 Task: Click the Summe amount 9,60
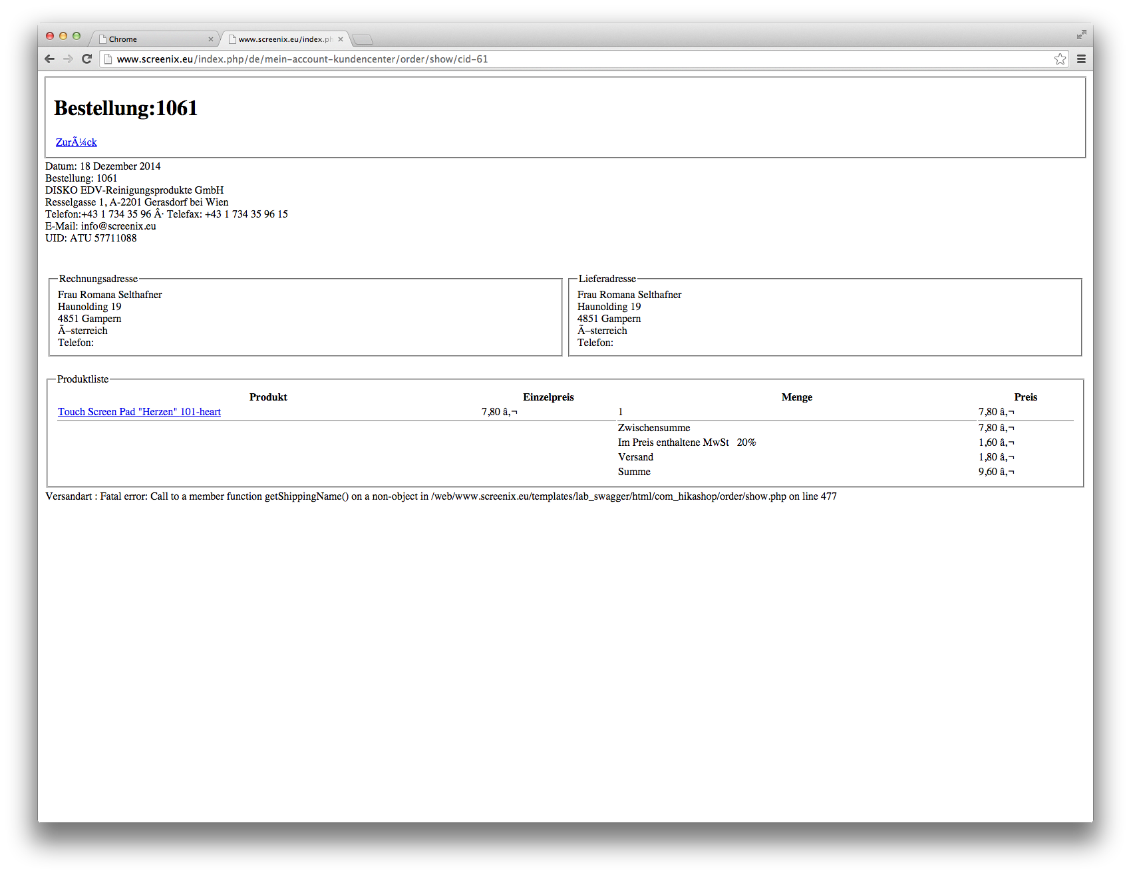point(997,472)
